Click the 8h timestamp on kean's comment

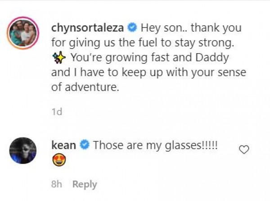(57, 184)
